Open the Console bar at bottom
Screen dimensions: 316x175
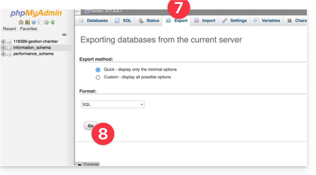click(x=88, y=164)
